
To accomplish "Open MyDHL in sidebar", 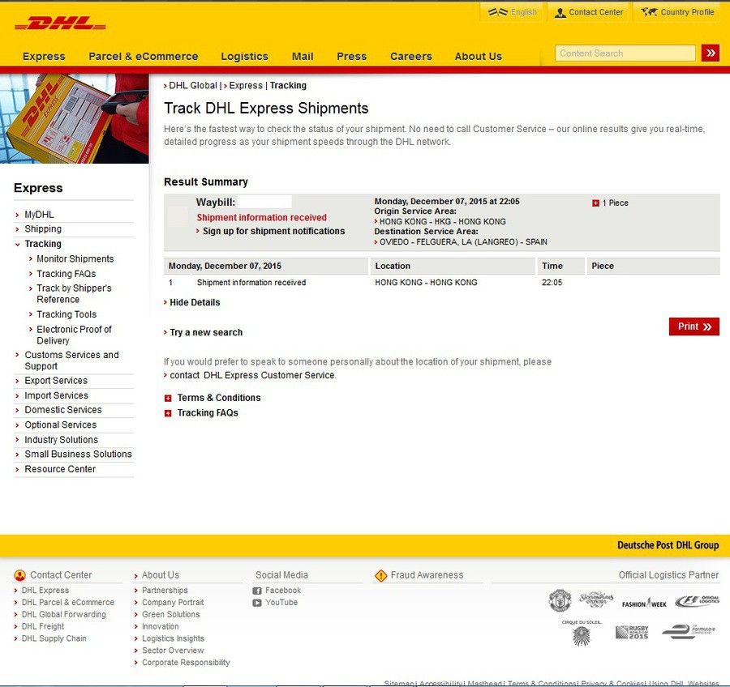I will pyautogui.click(x=39, y=215).
